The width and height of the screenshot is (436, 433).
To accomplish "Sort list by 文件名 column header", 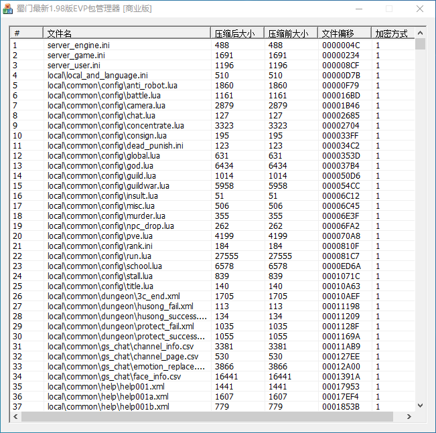I will pyautogui.click(x=127, y=33).
